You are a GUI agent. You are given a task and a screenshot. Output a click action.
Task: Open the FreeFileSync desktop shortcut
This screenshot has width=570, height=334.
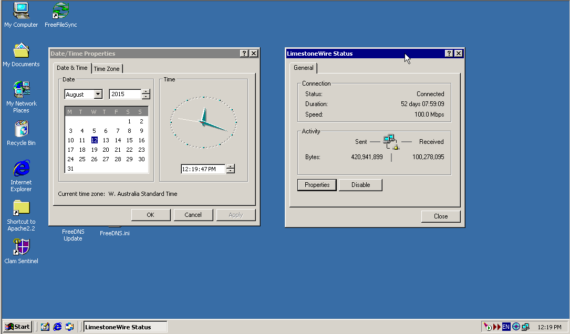click(x=61, y=15)
